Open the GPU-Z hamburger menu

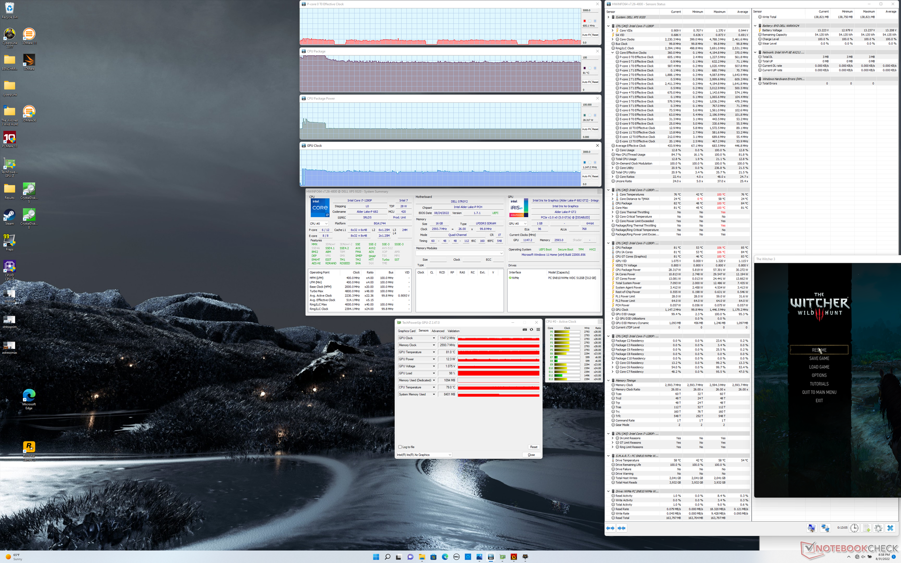pos(538,329)
